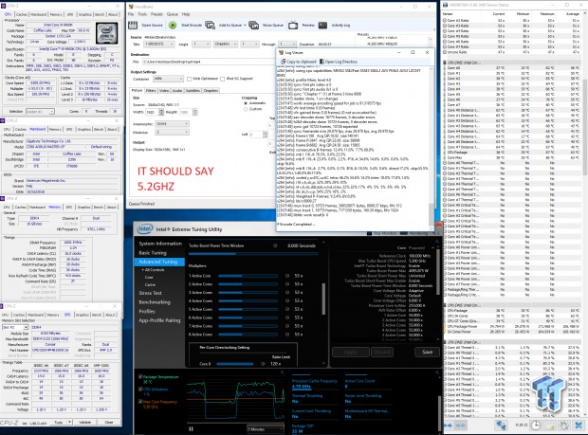
Task: Adjust the Core 0 Ratio Limit slider
Action: click(235, 363)
